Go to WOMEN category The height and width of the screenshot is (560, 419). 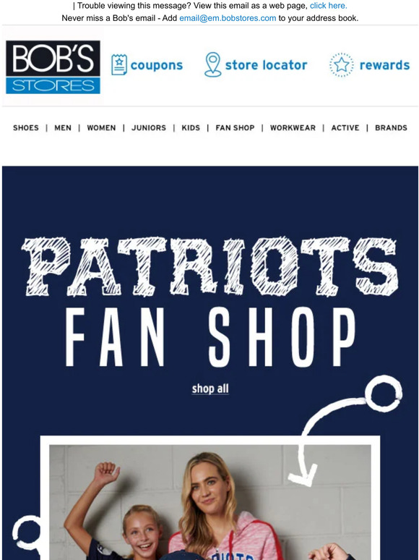click(x=101, y=128)
